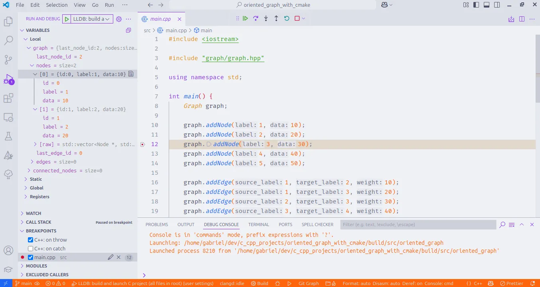Viewport: 540px width, 287px height.
Task: Toggle the secondary side bar
Action: (497, 5)
